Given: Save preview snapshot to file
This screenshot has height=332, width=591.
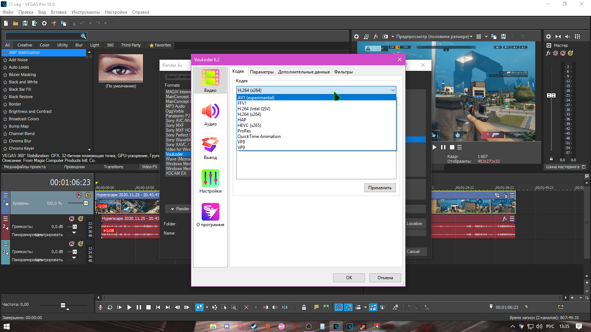Looking at the screenshot, I should [x=503, y=37].
